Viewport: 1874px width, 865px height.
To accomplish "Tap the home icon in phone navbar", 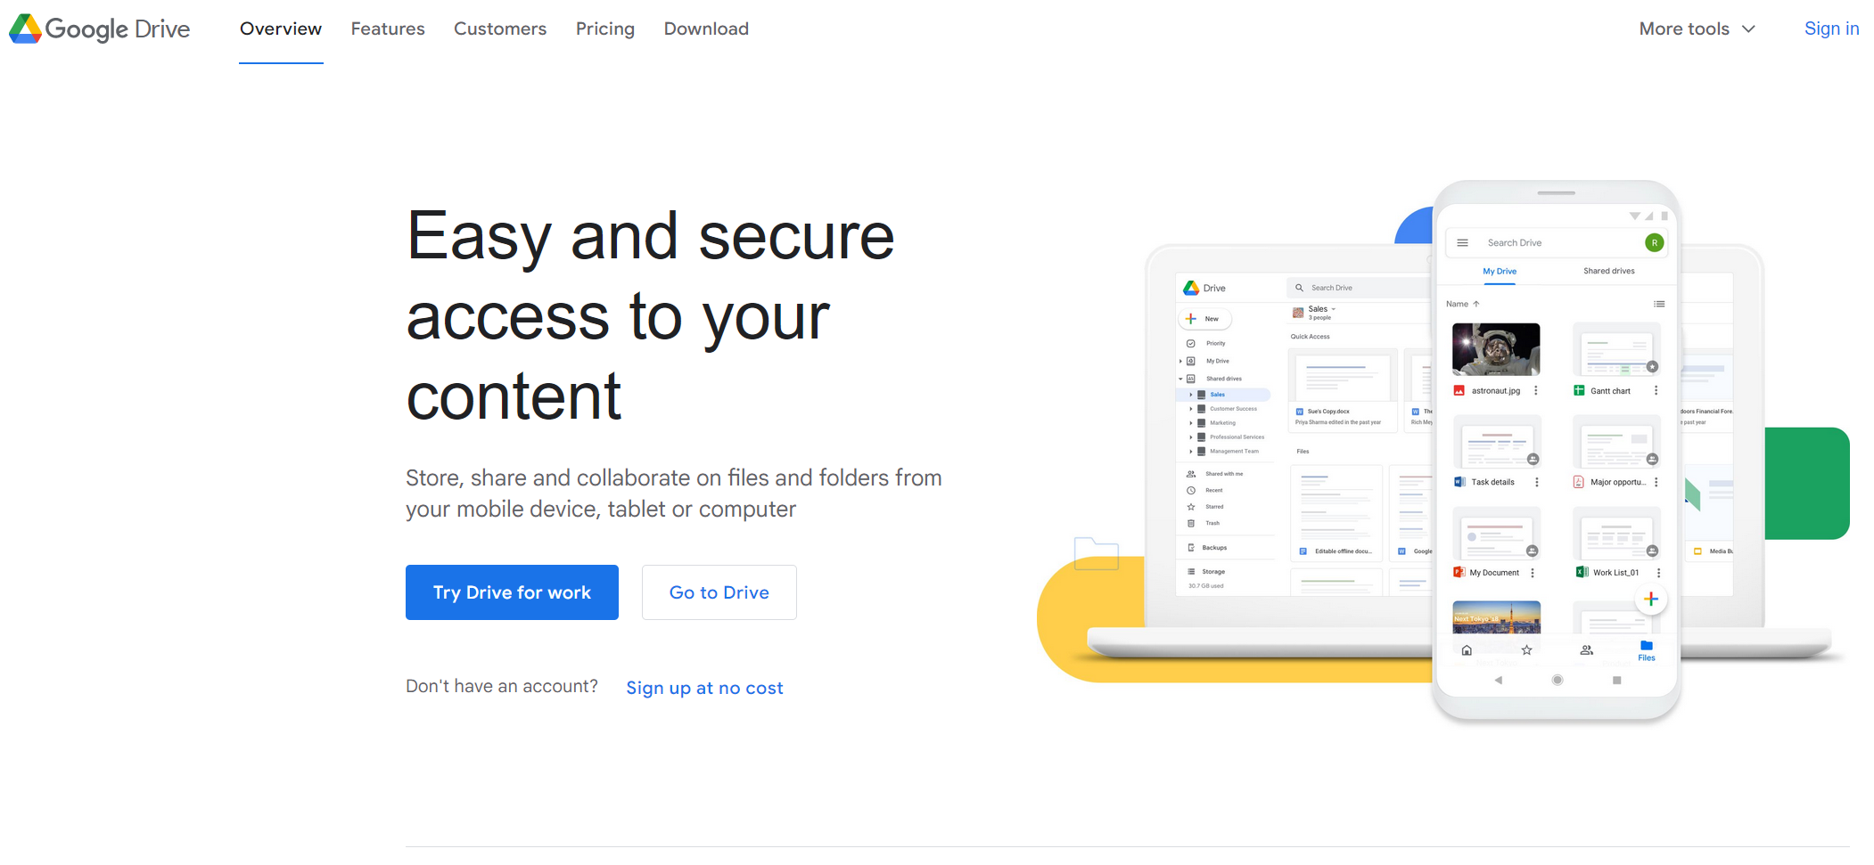I will [1467, 650].
